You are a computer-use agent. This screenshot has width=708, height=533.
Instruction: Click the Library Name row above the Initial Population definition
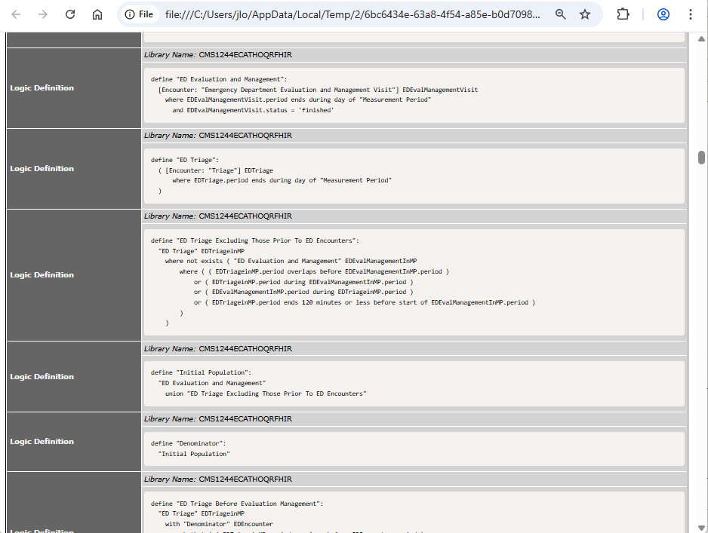click(414, 349)
